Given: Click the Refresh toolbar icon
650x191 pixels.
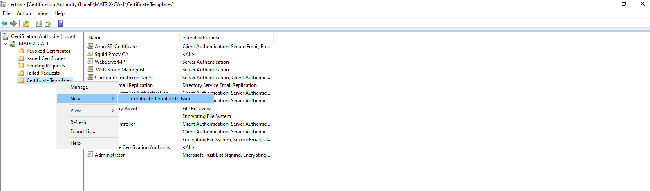Looking at the screenshot, I should [39, 23].
